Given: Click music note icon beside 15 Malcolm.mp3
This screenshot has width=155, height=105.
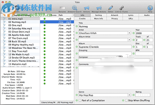Looking at the screenshot, I should coord(4,64).
